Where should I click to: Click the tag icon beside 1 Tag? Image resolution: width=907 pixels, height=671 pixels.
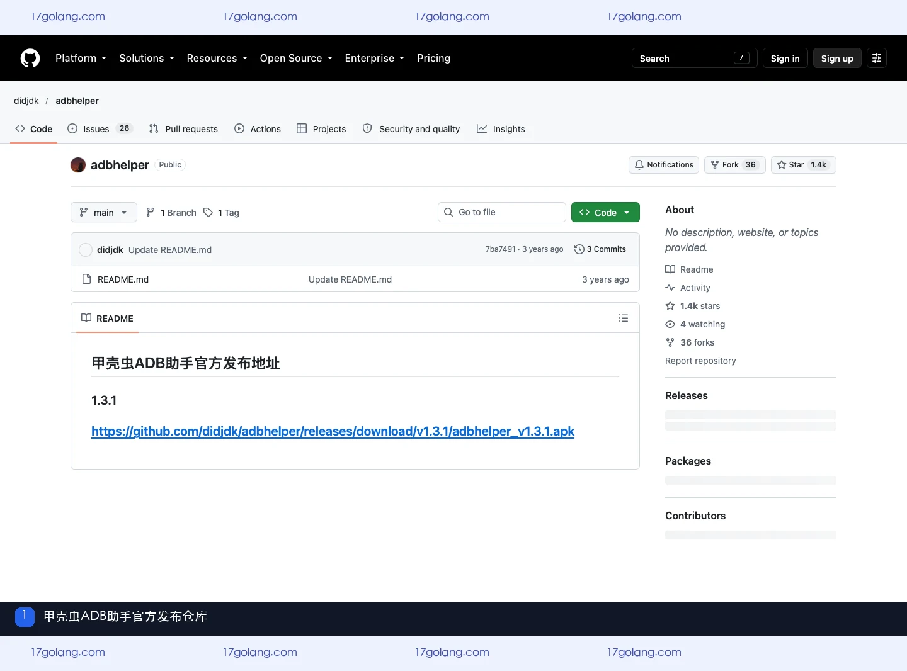coord(208,213)
